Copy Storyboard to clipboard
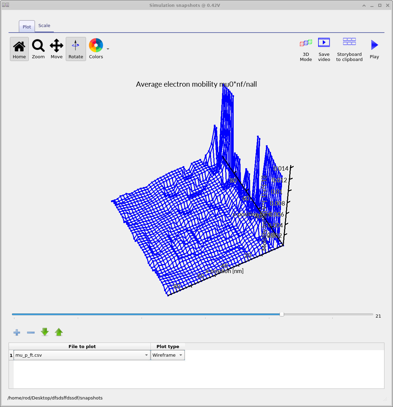Screen dimensions: 393x407 click(349, 49)
